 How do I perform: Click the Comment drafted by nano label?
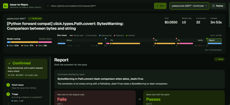pyautogui.click(x=71, y=74)
